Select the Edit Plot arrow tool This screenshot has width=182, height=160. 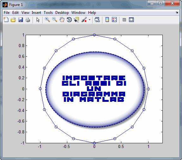[38, 20]
